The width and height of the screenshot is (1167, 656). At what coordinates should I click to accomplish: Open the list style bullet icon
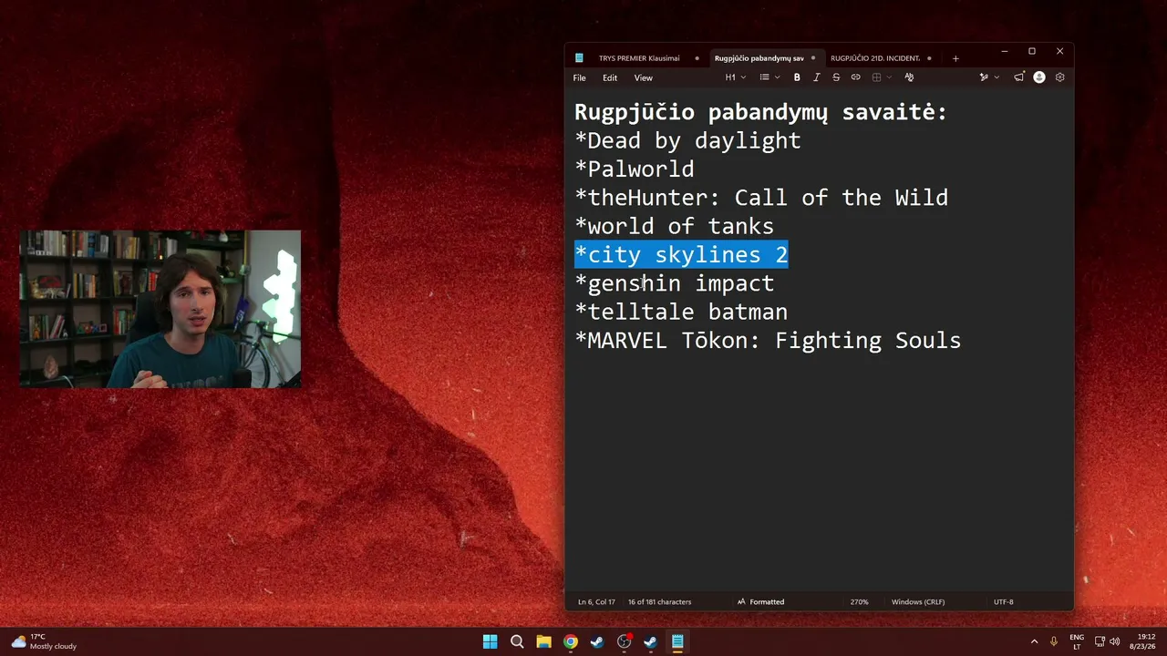tap(765, 77)
